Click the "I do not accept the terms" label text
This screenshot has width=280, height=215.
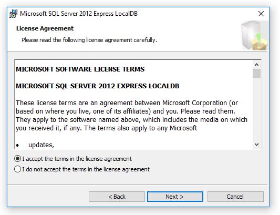[86, 169]
